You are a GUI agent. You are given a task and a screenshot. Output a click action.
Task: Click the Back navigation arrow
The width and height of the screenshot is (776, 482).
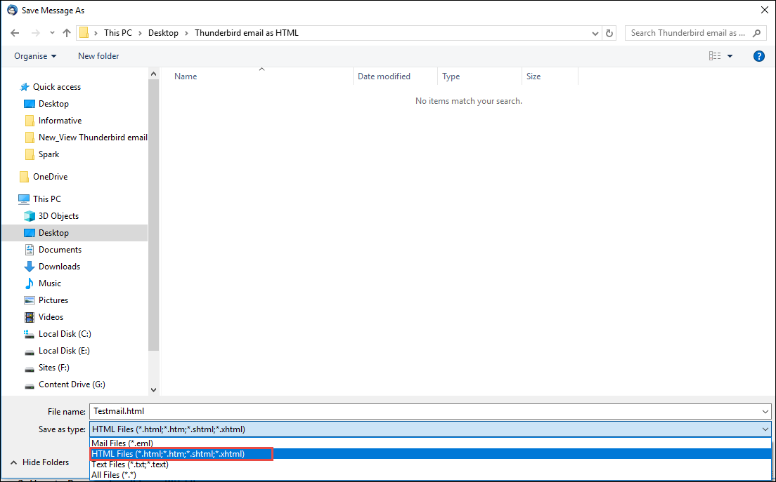15,33
